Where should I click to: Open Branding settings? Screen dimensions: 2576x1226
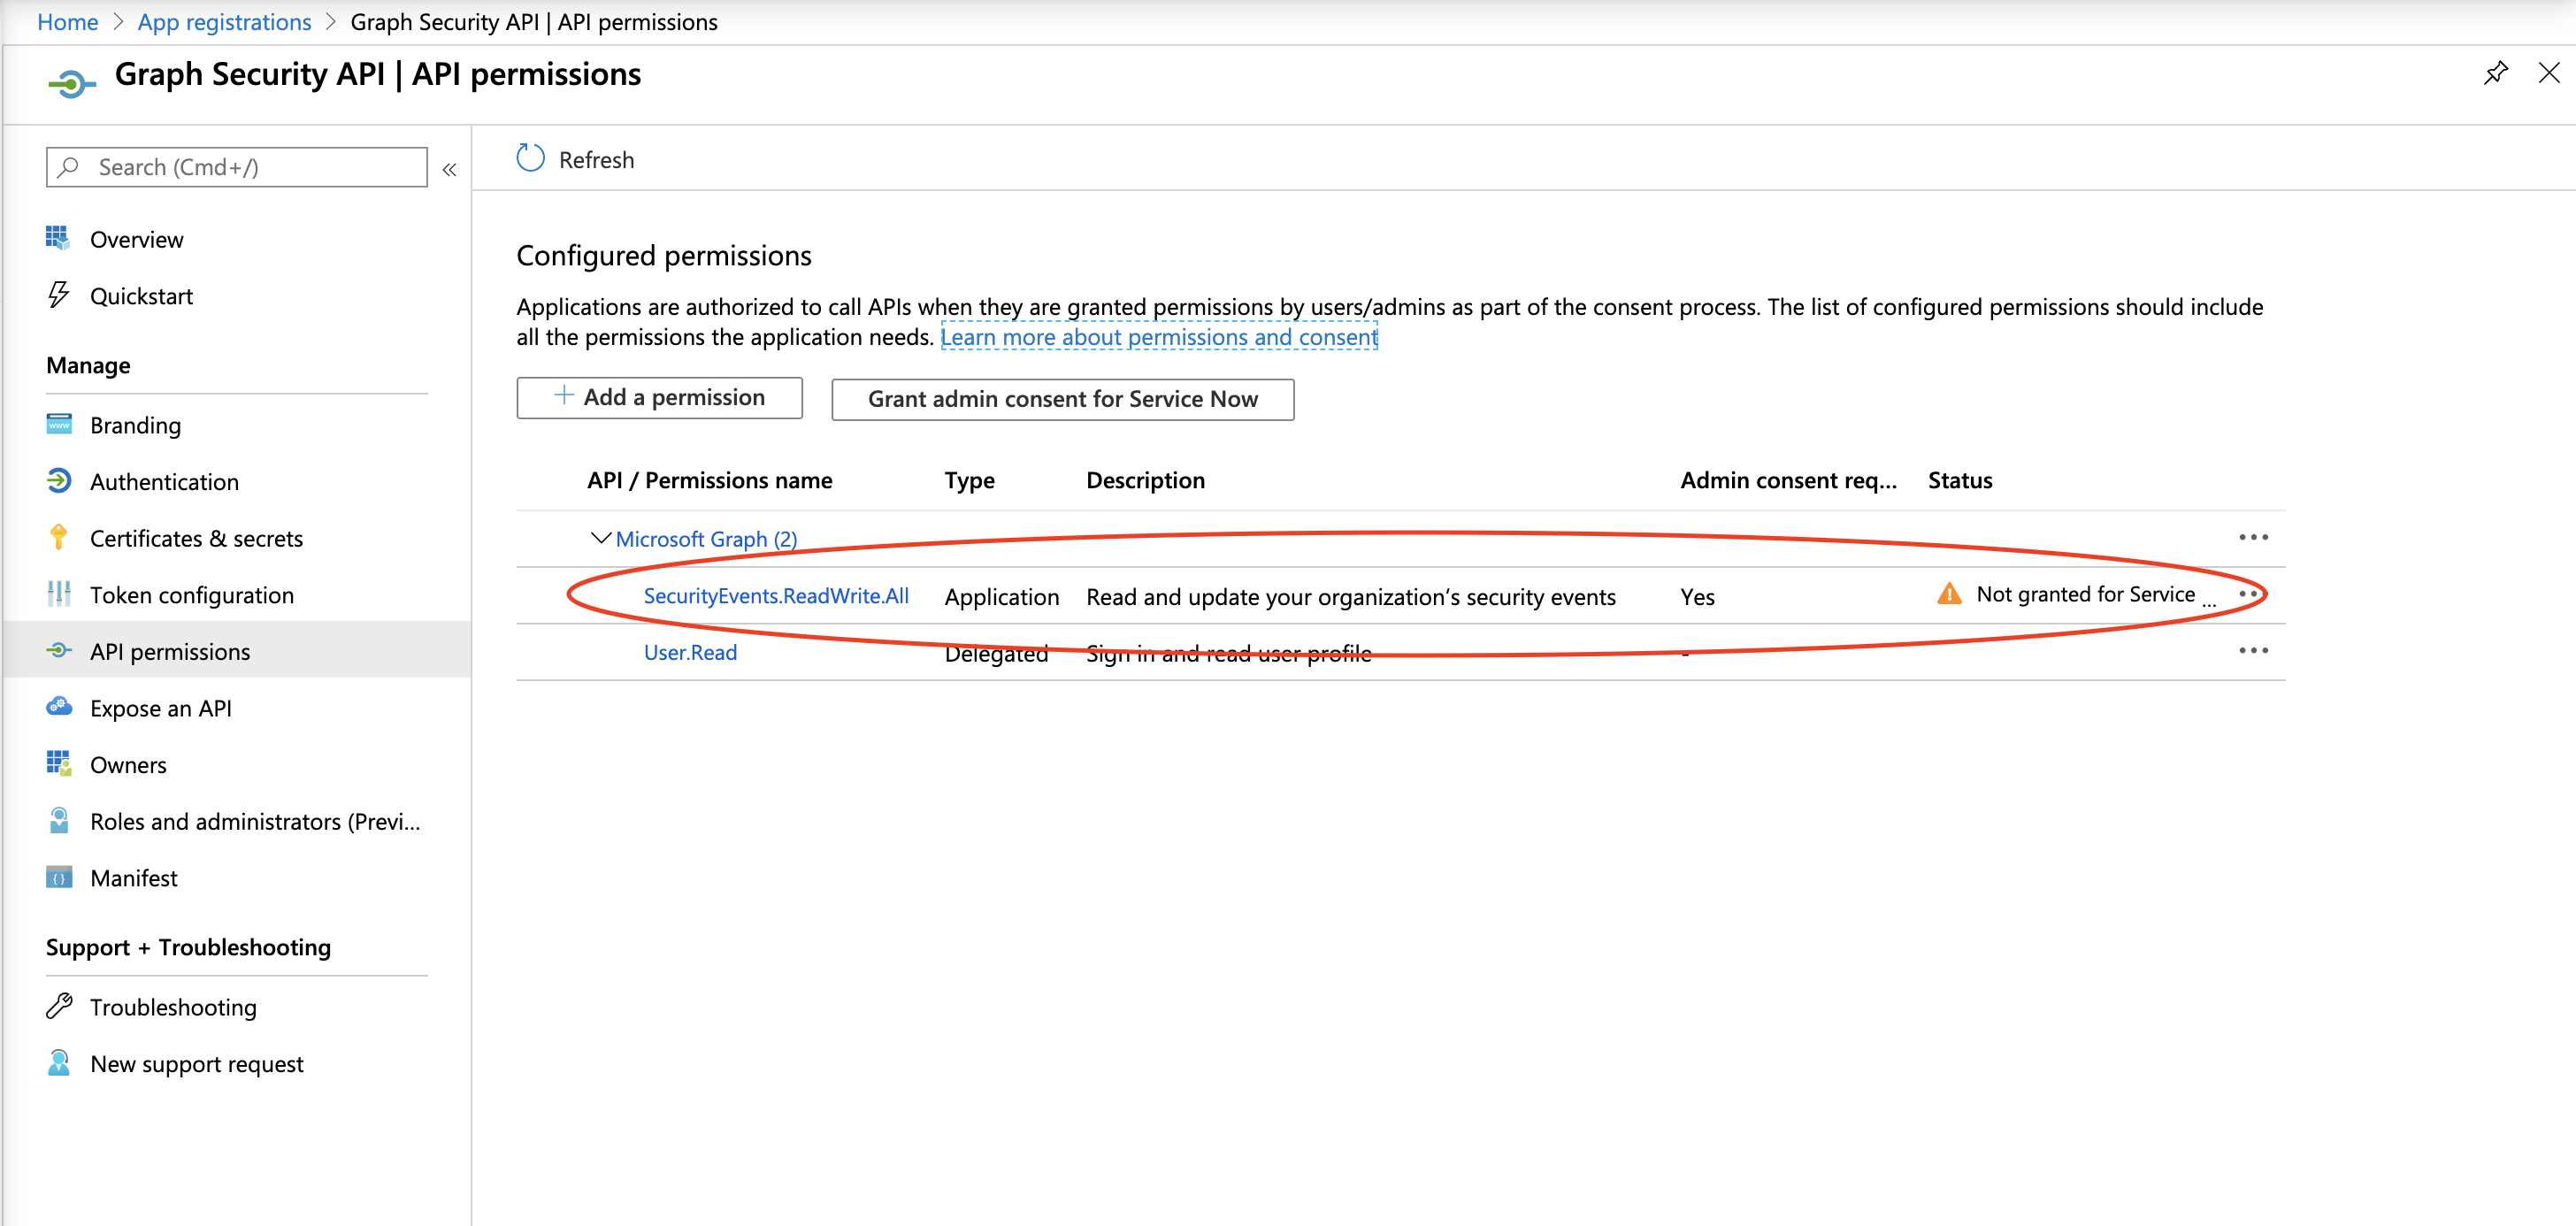click(x=136, y=425)
